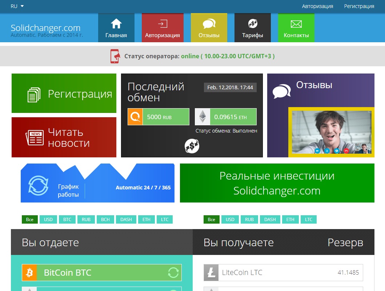The height and width of the screenshot is (291, 385).
Task: Select BitCoin BTC in give list
Action: point(102,272)
